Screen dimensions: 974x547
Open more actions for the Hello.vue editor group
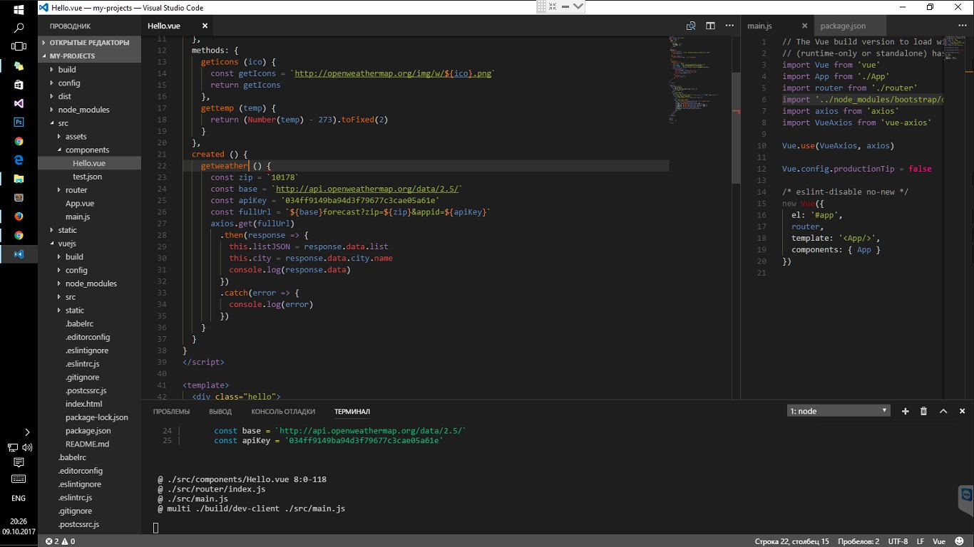729,26
